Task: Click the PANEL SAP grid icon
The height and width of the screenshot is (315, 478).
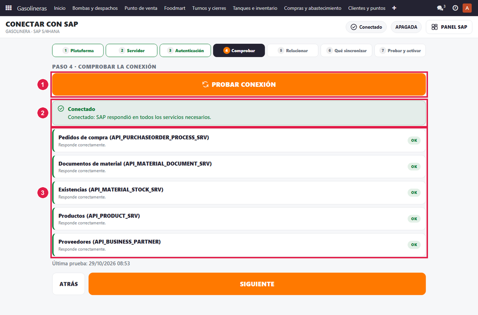Action: 435,27
